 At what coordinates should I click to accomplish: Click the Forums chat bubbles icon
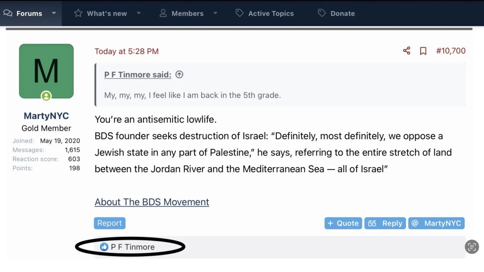coord(8,13)
